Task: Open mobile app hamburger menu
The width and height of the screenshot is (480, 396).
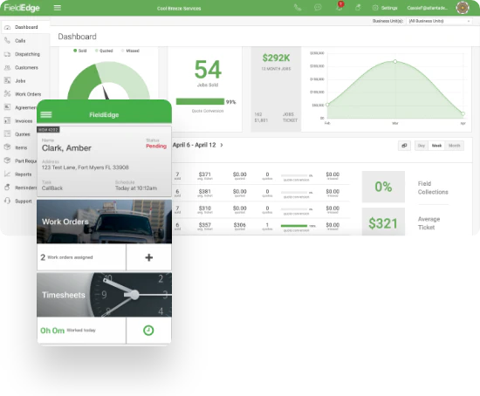Action: (x=46, y=115)
